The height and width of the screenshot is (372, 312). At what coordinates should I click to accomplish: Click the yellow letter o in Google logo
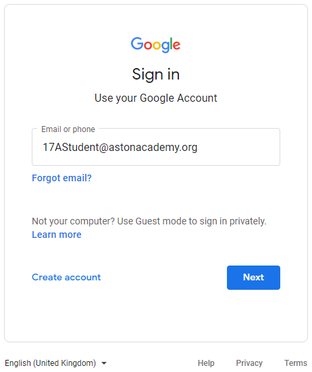tap(157, 45)
